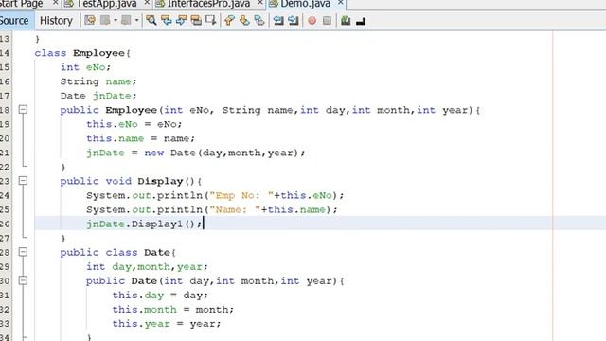Switch to the InterfacesPro.java tab
The width and height of the screenshot is (606, 341).
tap(208, 4)
